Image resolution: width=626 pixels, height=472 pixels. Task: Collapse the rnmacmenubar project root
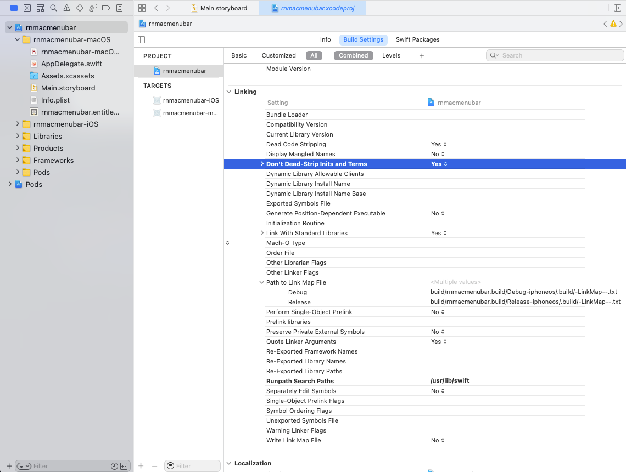(9, 27)
